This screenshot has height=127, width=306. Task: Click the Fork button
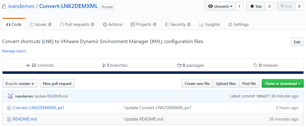[x=286, y=6]
